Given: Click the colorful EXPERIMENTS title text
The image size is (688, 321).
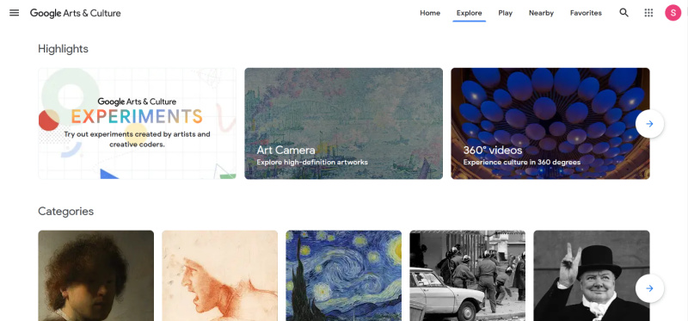Looking at the screenshot, I should click(x=137, y=116).
